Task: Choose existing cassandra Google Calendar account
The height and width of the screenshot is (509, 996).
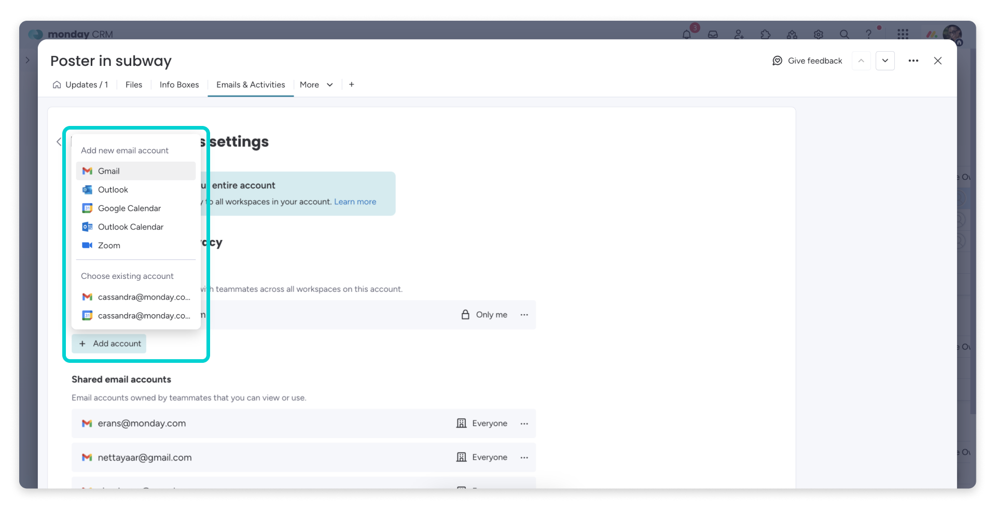Action: [x=136, y=316]
